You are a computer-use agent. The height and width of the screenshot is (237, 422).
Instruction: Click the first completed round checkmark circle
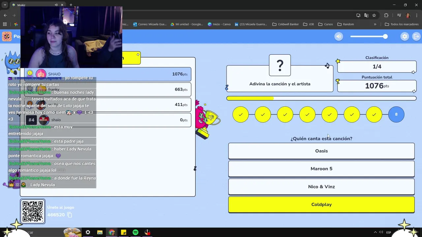click(x=241, y=115)
